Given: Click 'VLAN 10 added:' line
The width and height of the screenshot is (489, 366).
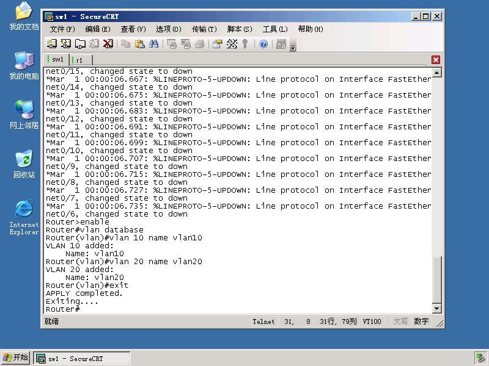Looking at the screenshot, I should click(80, 246).
